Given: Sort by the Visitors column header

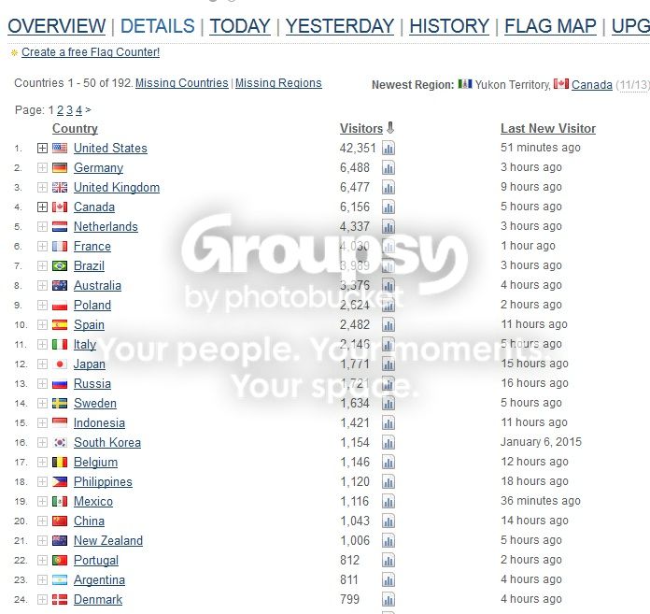Looking at the screenshot, I should (x=361, y=129).
